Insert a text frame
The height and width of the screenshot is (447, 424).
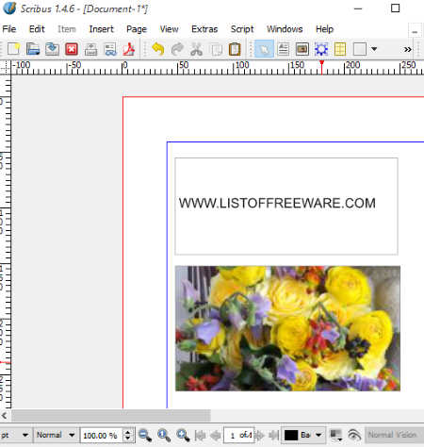tap(284, 49)
